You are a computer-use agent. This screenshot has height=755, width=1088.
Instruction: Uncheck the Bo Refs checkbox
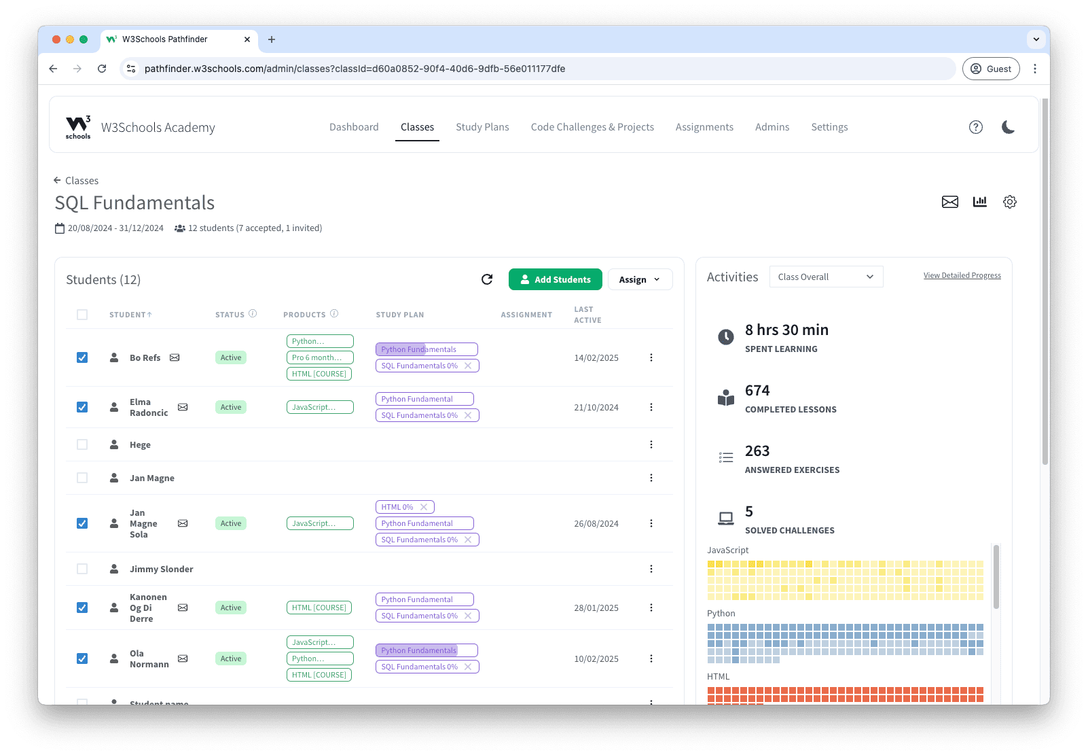[x=82, y=357]
